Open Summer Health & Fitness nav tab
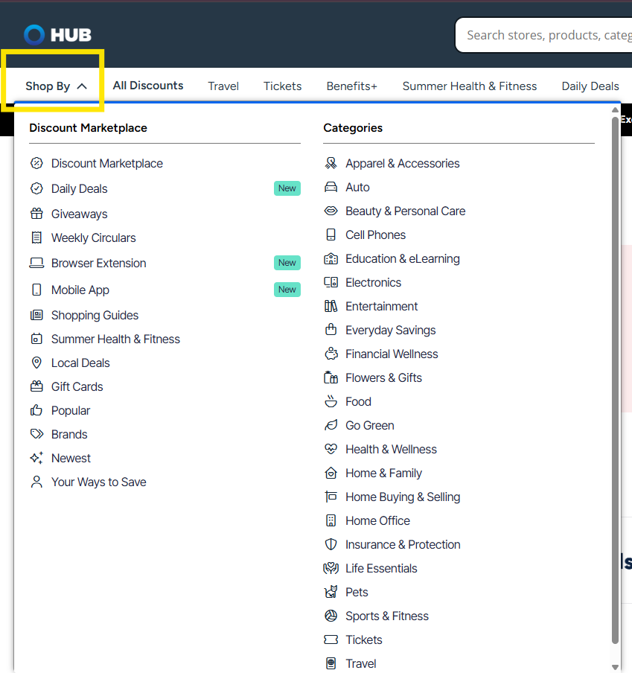 [x=470, y=86]
